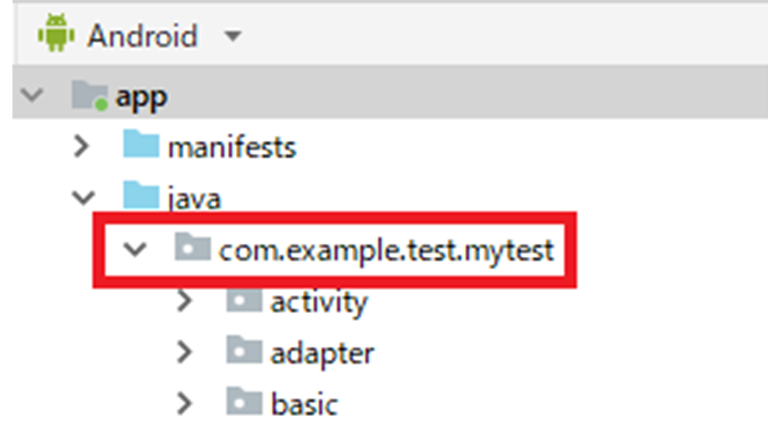780x438 pixels.
Task: Click the manifests blue folder icon
Action: pos(141,144)
